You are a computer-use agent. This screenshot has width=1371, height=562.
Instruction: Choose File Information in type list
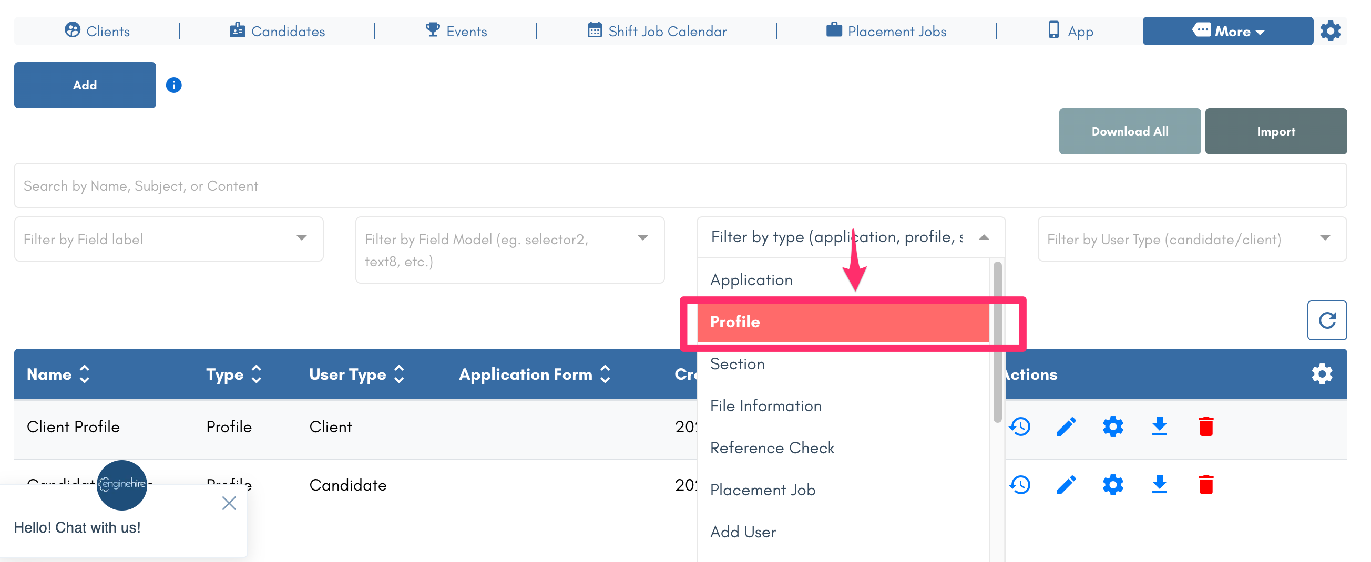pyautogui.click(x=843, y=405)
